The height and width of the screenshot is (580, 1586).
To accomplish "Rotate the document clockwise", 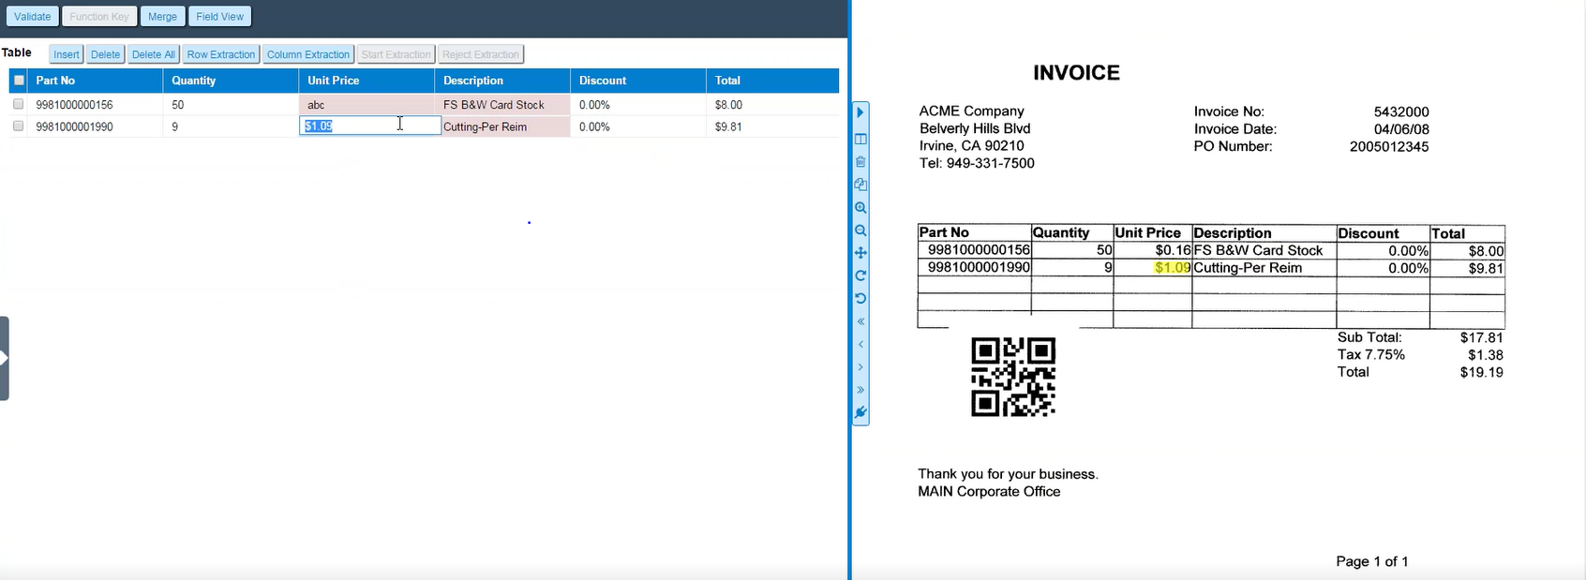I will 860,275.
